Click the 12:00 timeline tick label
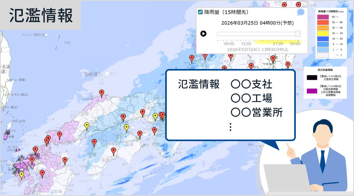 click(246, 44)
